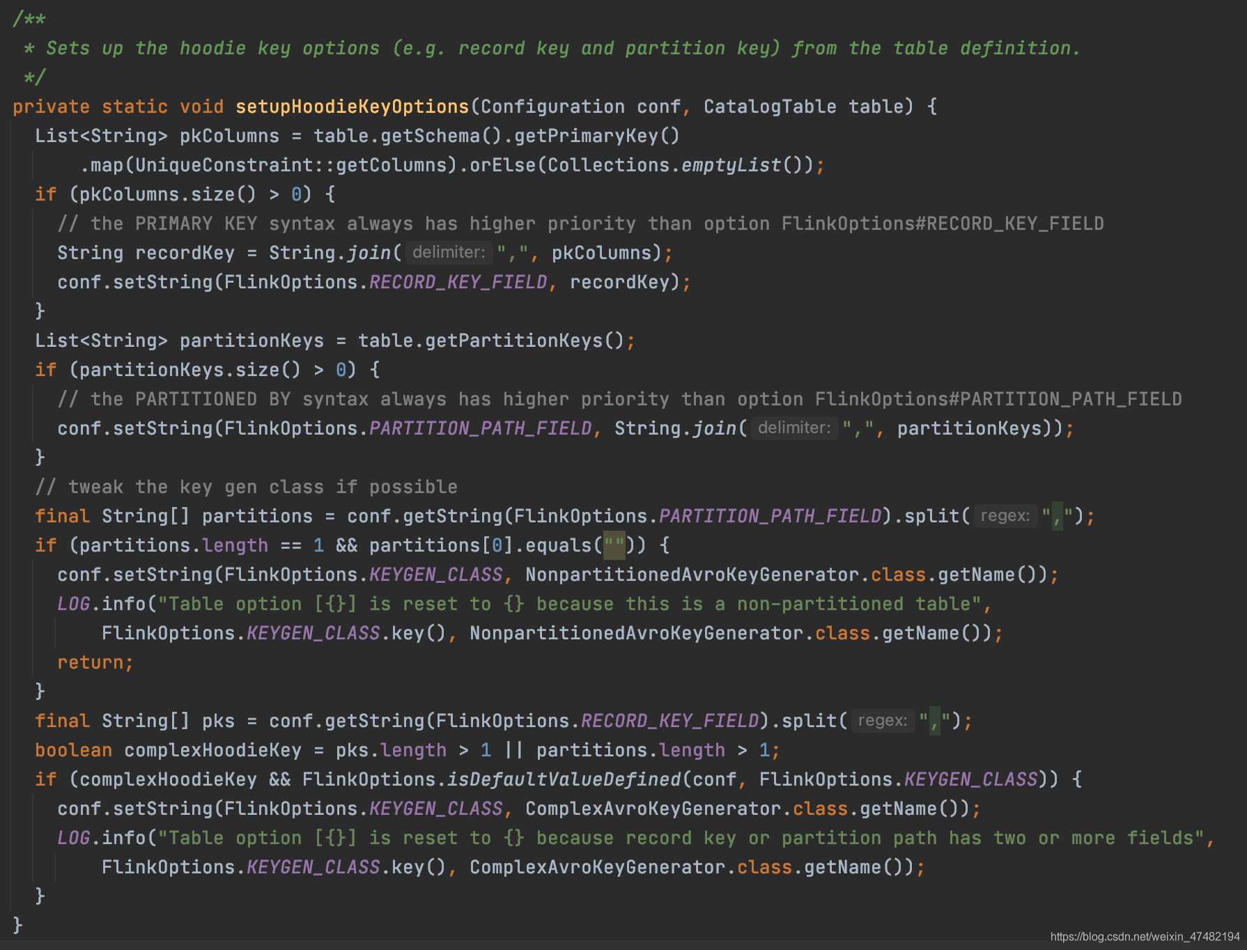
Task: Click the PRIMARY KEY syntax comment line
Action: [x=580, y=224]
